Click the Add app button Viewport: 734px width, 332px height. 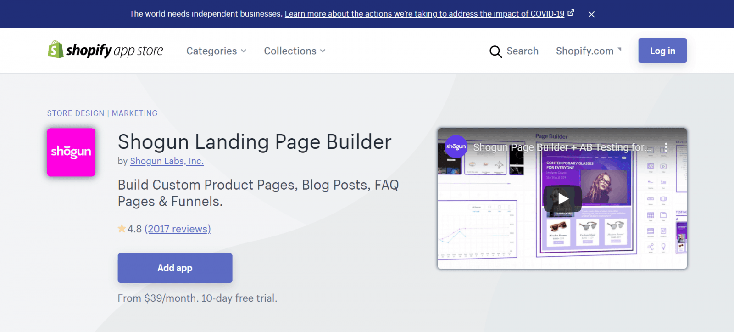175,268
